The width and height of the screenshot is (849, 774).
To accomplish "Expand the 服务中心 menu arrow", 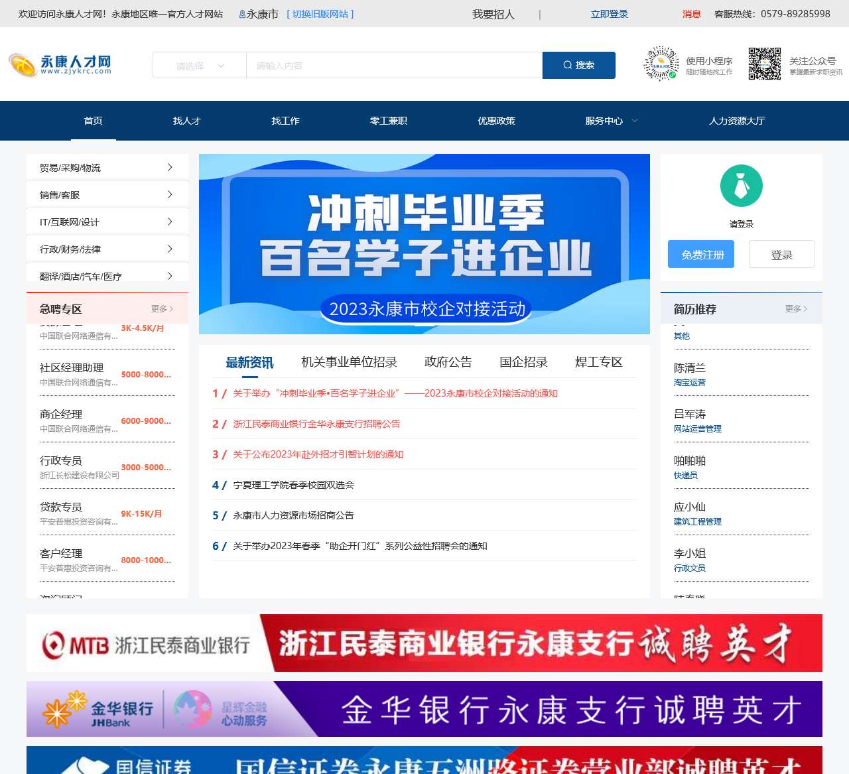I will click(635, 121).
